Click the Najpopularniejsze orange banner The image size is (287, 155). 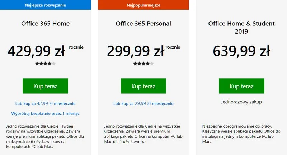[143, 5]
